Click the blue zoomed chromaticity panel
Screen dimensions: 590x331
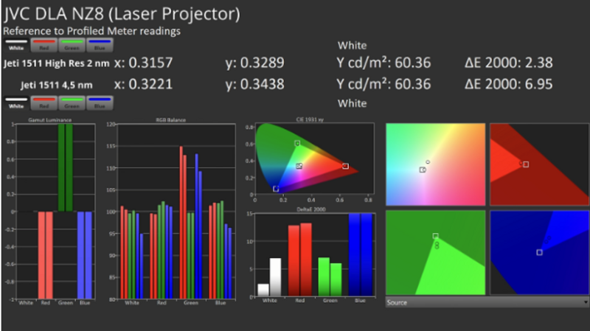(540, 252)
